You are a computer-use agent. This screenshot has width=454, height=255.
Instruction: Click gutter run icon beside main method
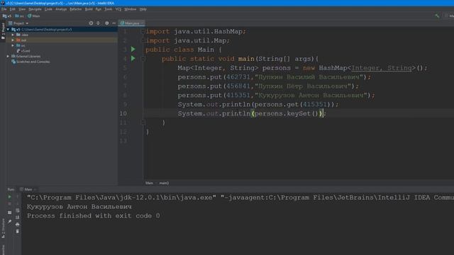[x=133, y=58]
